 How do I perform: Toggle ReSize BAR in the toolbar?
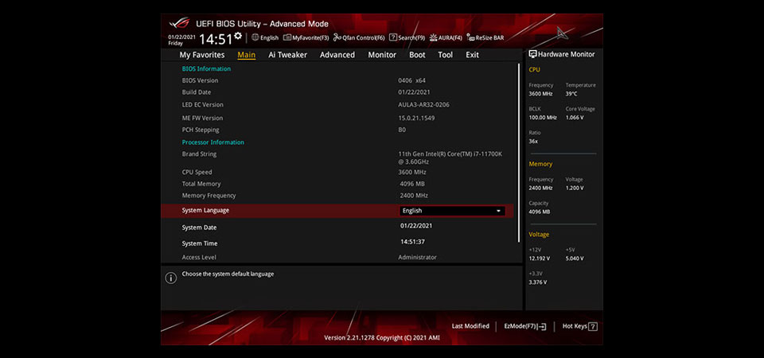485,37
